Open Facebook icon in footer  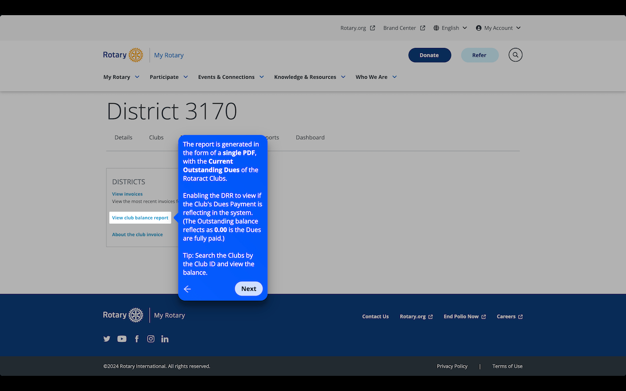click(137, 339)
